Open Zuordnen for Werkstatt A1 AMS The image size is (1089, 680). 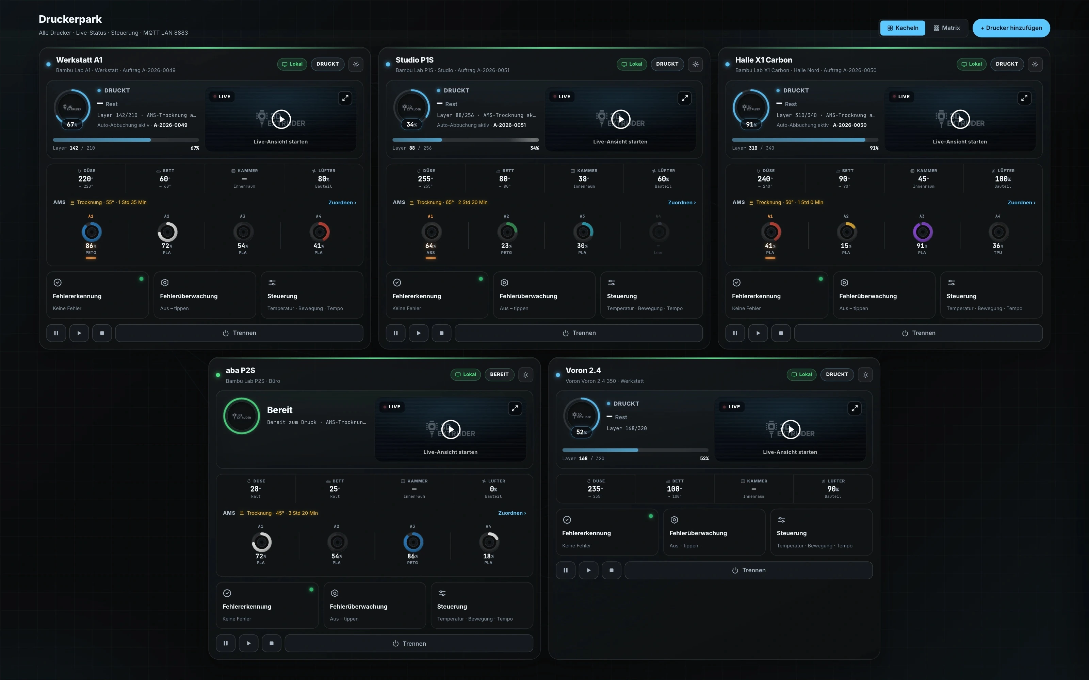pyautogui.click(x=342, y=203)
